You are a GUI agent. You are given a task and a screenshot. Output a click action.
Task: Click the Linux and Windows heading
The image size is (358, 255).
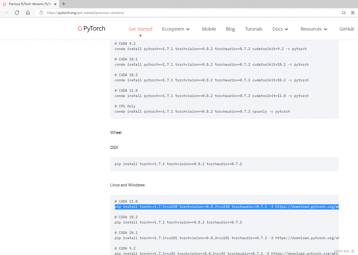coord(128,185)
